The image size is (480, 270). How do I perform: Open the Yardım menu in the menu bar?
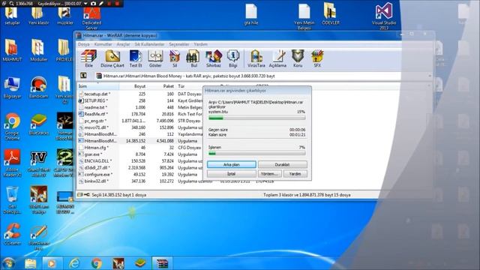coord(200,44)
